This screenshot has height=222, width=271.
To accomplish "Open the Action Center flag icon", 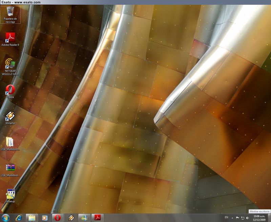I will [237, 218].
